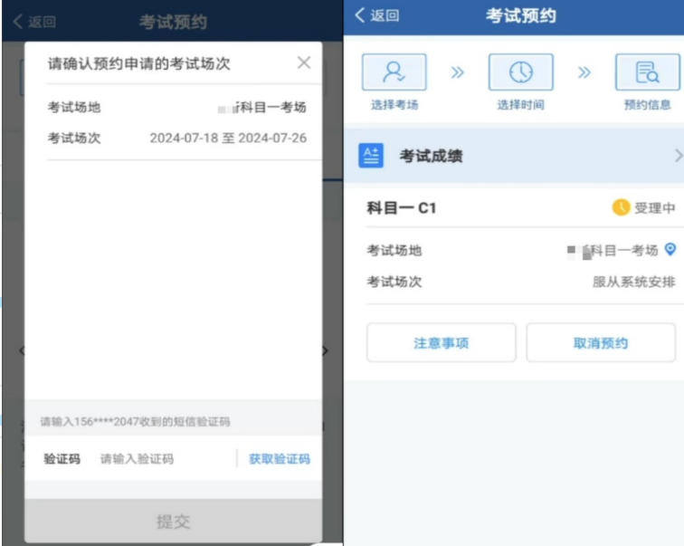Go back with 返回 in the left screen

pos(34,22)
